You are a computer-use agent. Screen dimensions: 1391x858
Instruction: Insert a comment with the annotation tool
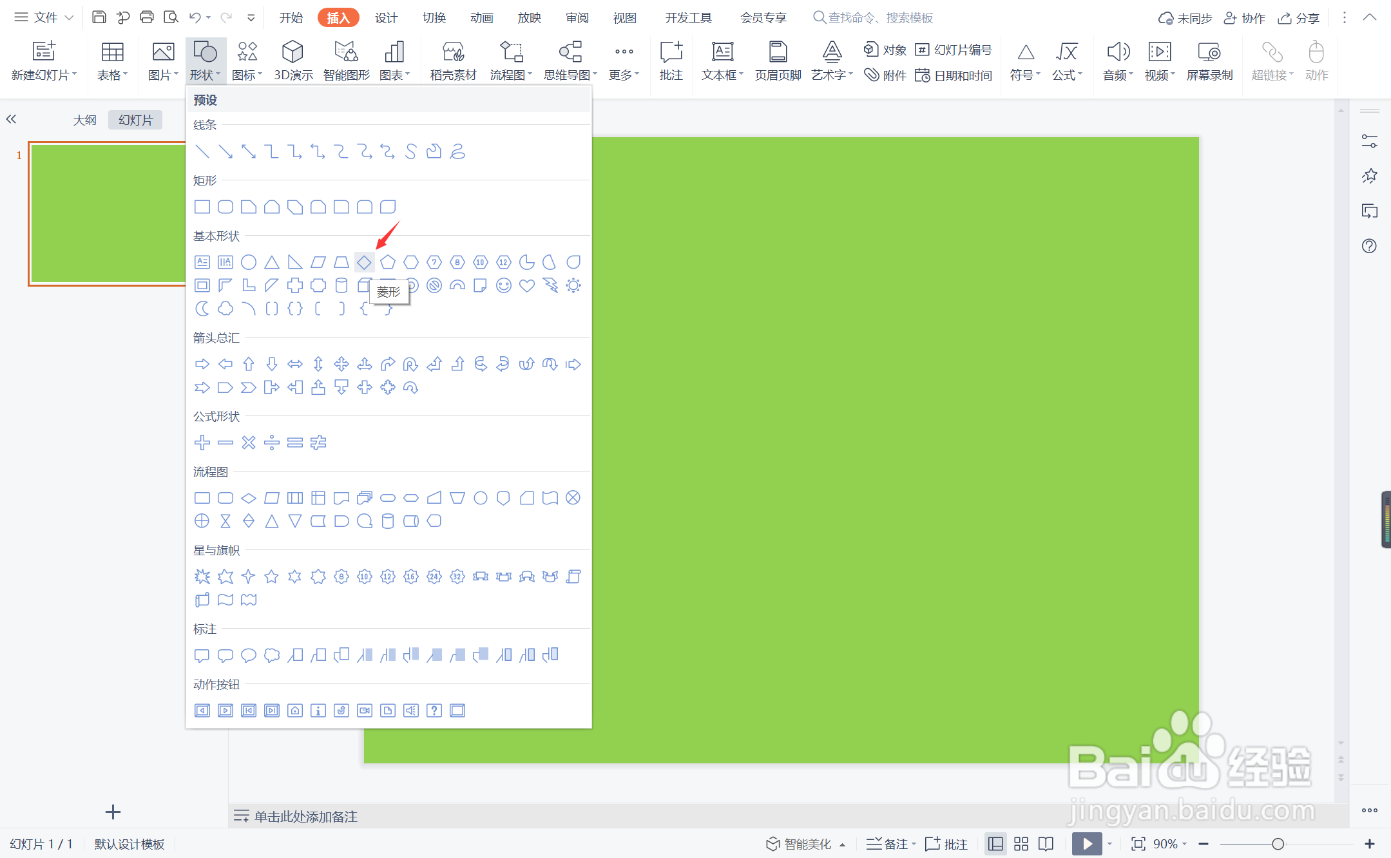[671, 61]
